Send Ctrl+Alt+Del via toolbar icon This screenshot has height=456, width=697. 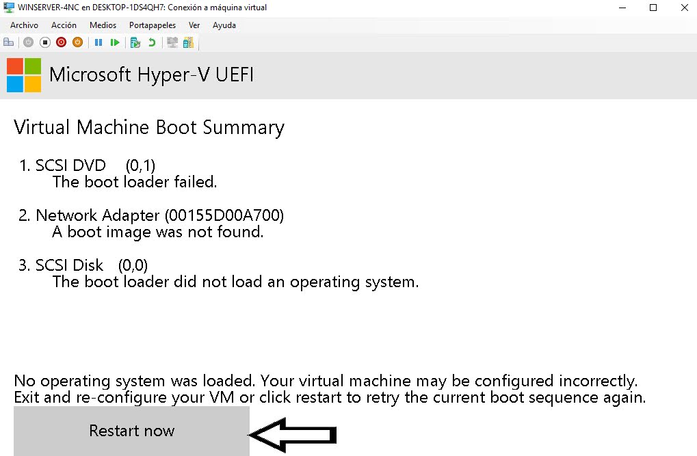pos(8,42)
